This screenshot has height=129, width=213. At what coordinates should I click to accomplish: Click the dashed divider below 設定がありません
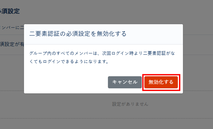tap(106, 119)
